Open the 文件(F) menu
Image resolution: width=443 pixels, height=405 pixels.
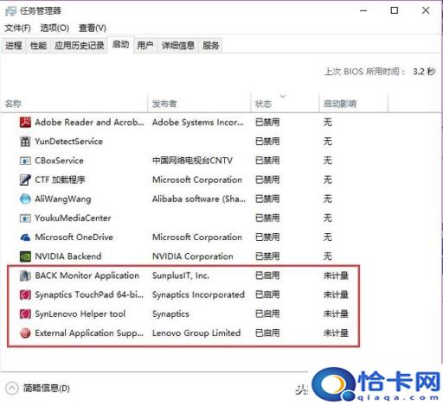(x=17, y=28)
